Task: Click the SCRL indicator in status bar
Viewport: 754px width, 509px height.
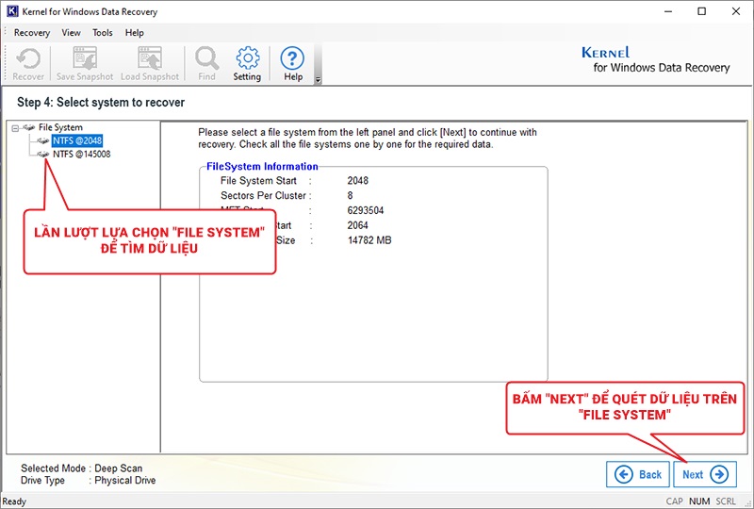Action: click(x=726, y=501)
